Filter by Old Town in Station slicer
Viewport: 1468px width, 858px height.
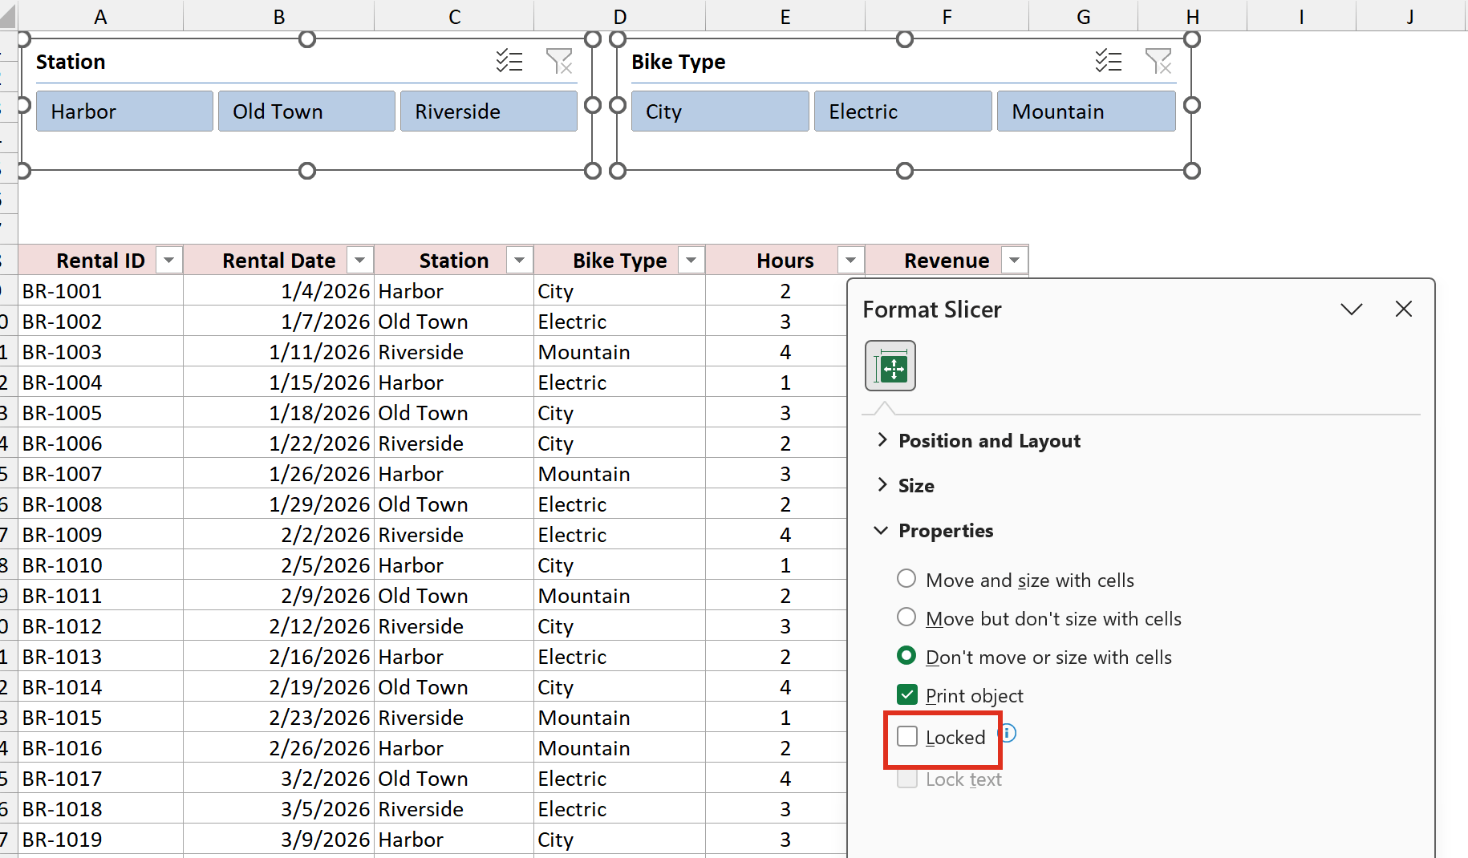tap(306, 111)
